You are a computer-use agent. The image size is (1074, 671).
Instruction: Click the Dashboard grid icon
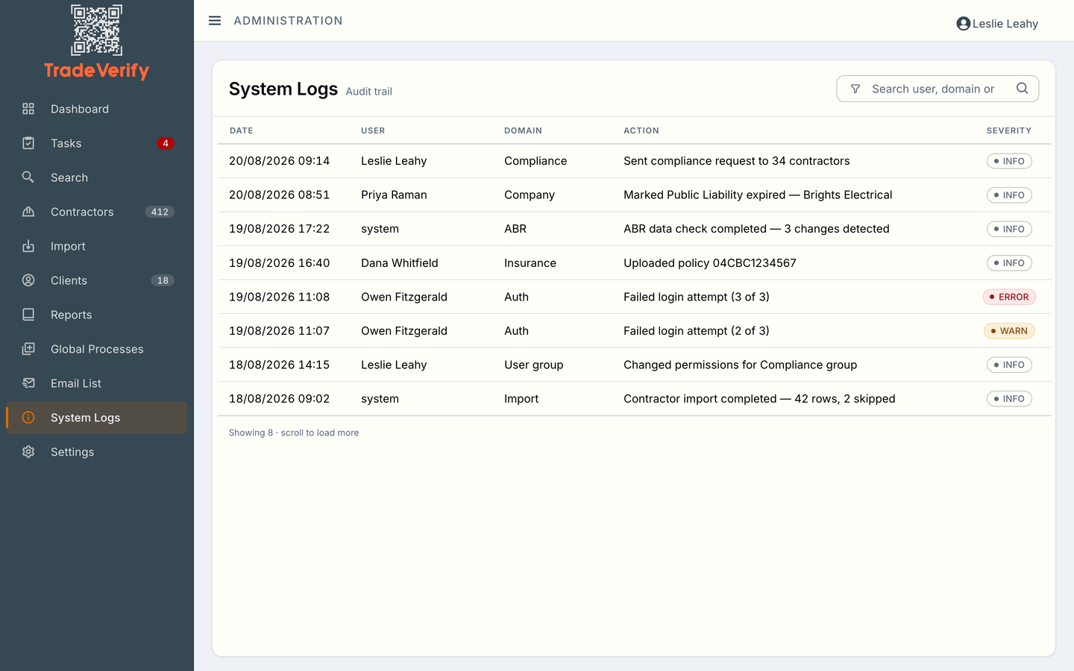28,109
